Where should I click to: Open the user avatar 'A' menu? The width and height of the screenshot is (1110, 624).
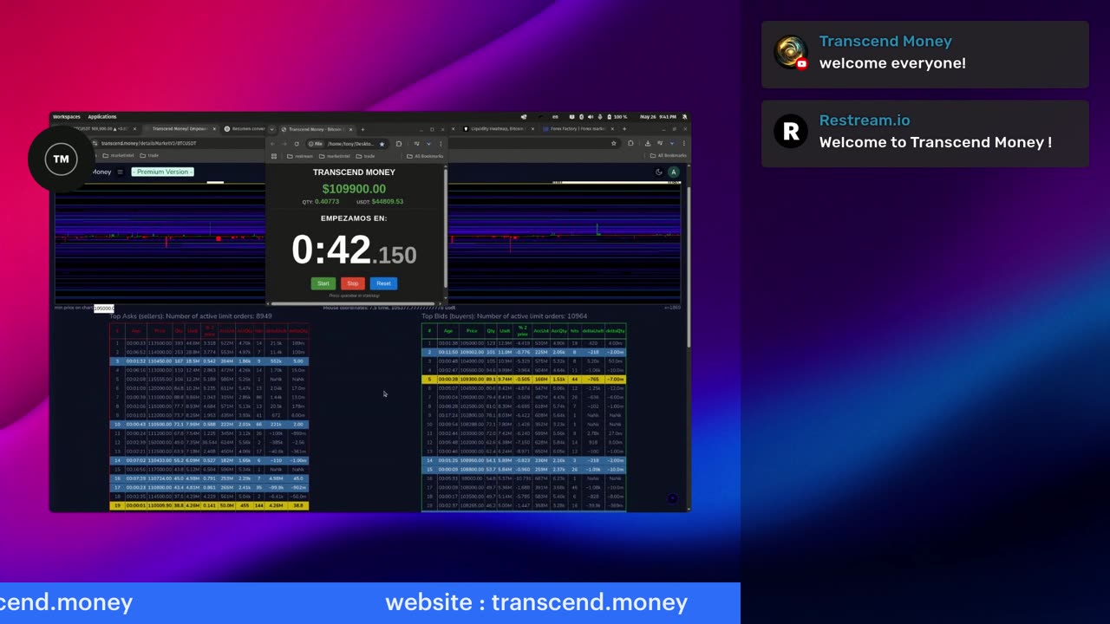[x=673, y=172]
